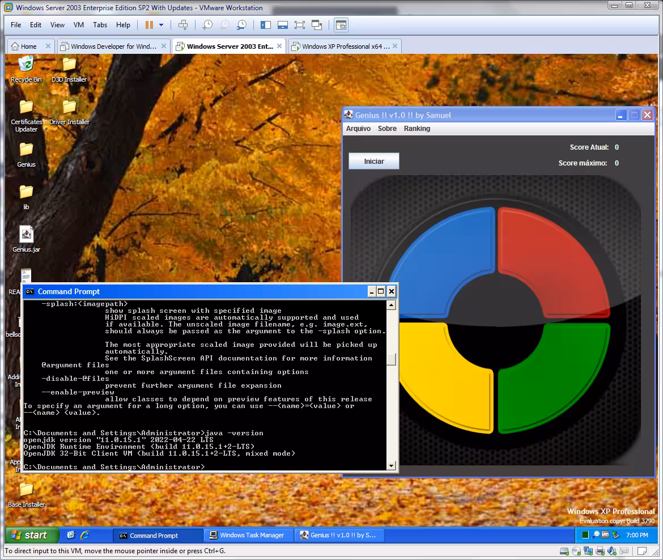Open the VMware File menu

pyautogui.click(x=16, y=25)
